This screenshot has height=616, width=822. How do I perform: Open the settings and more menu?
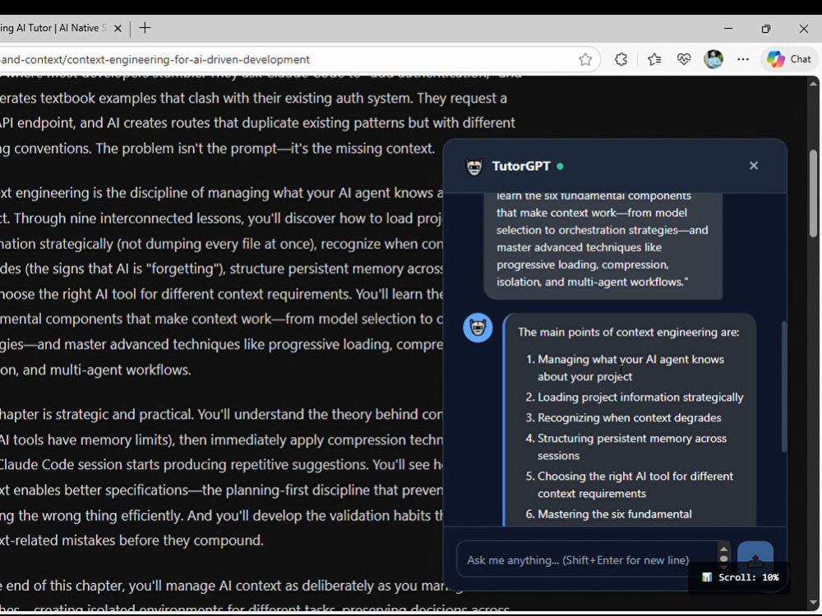[x=743, y=60]
